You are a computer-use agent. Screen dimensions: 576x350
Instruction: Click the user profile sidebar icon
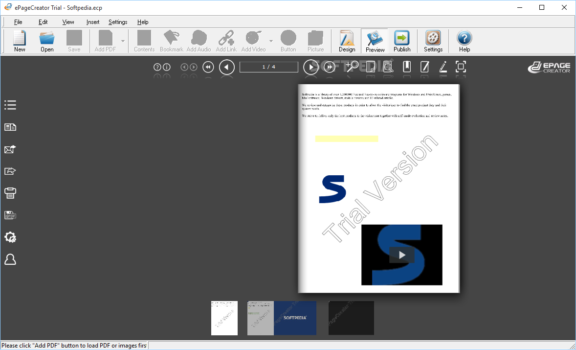[10, 259]
